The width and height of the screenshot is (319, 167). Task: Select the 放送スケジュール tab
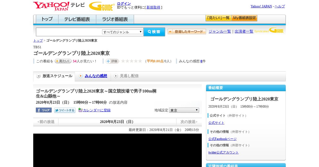(x=54, y=76)
